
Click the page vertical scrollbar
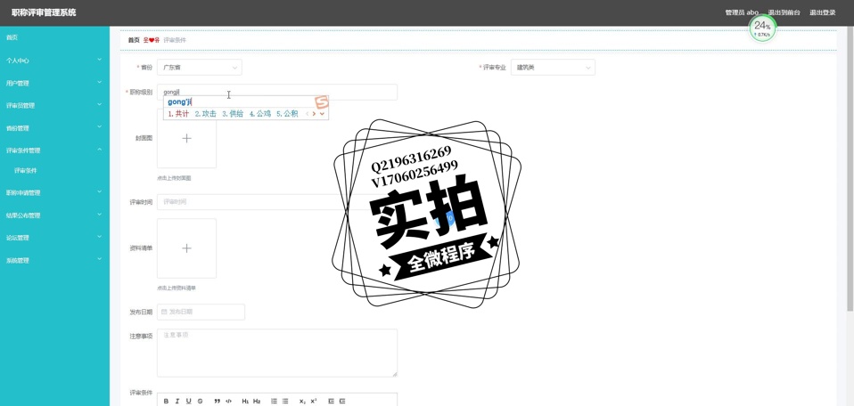[x=850, y=168]
